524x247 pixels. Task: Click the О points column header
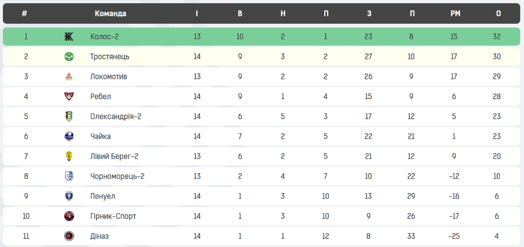pyautogui.click(x=498, y=13)
